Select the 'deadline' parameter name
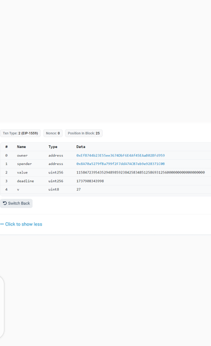Image resolution: width=211 pixels, height=346 pixels. pyautogui.click(x=25, y=181)
